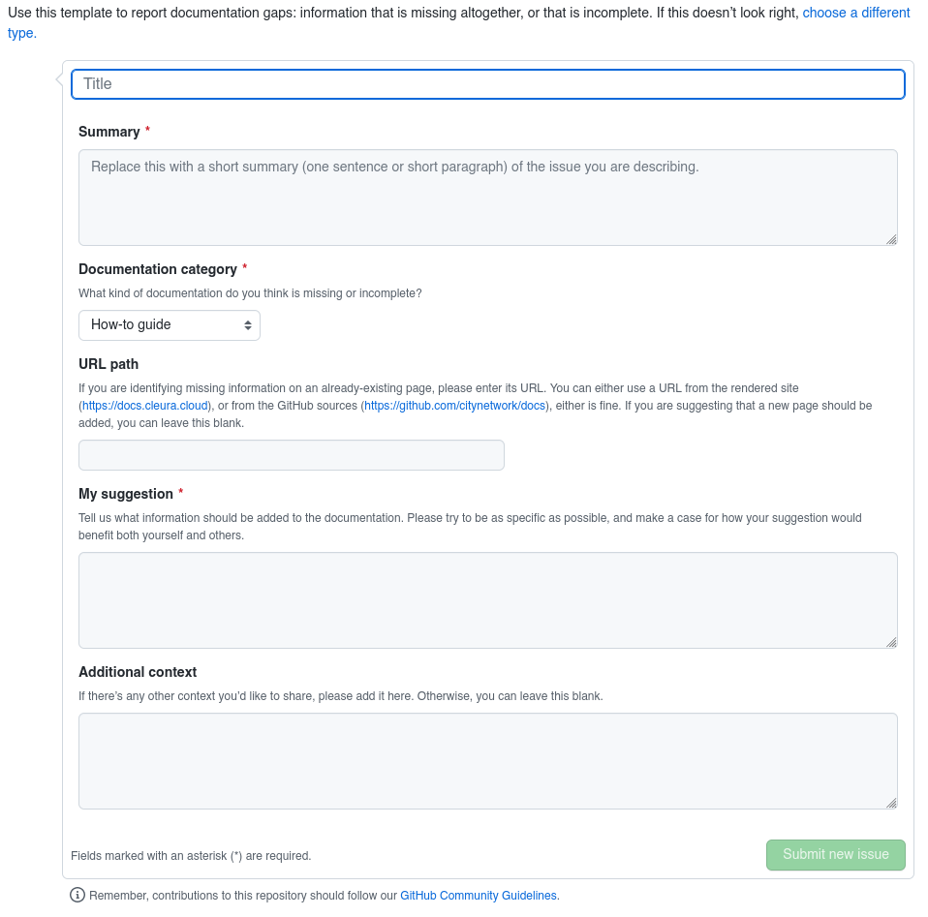
Task: Open the Documentation category dropdown
Action: tap(170, 324)
